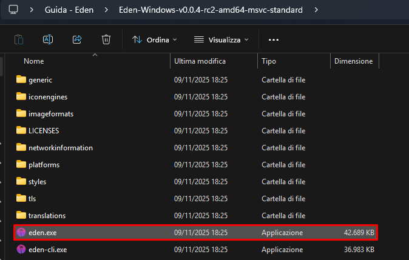The image size is (409, 260).
Task: Open the Visualizza view dropdown
Action: coord(221,40)
